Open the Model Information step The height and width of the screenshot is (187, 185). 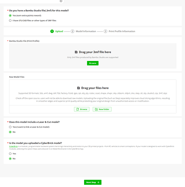tap(86, 31)
